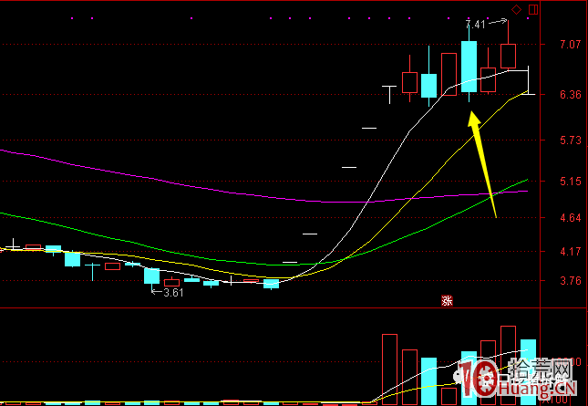Click the last cyan volume bar
The height and width of the screenshot is (406, 588).
(528, 371)
